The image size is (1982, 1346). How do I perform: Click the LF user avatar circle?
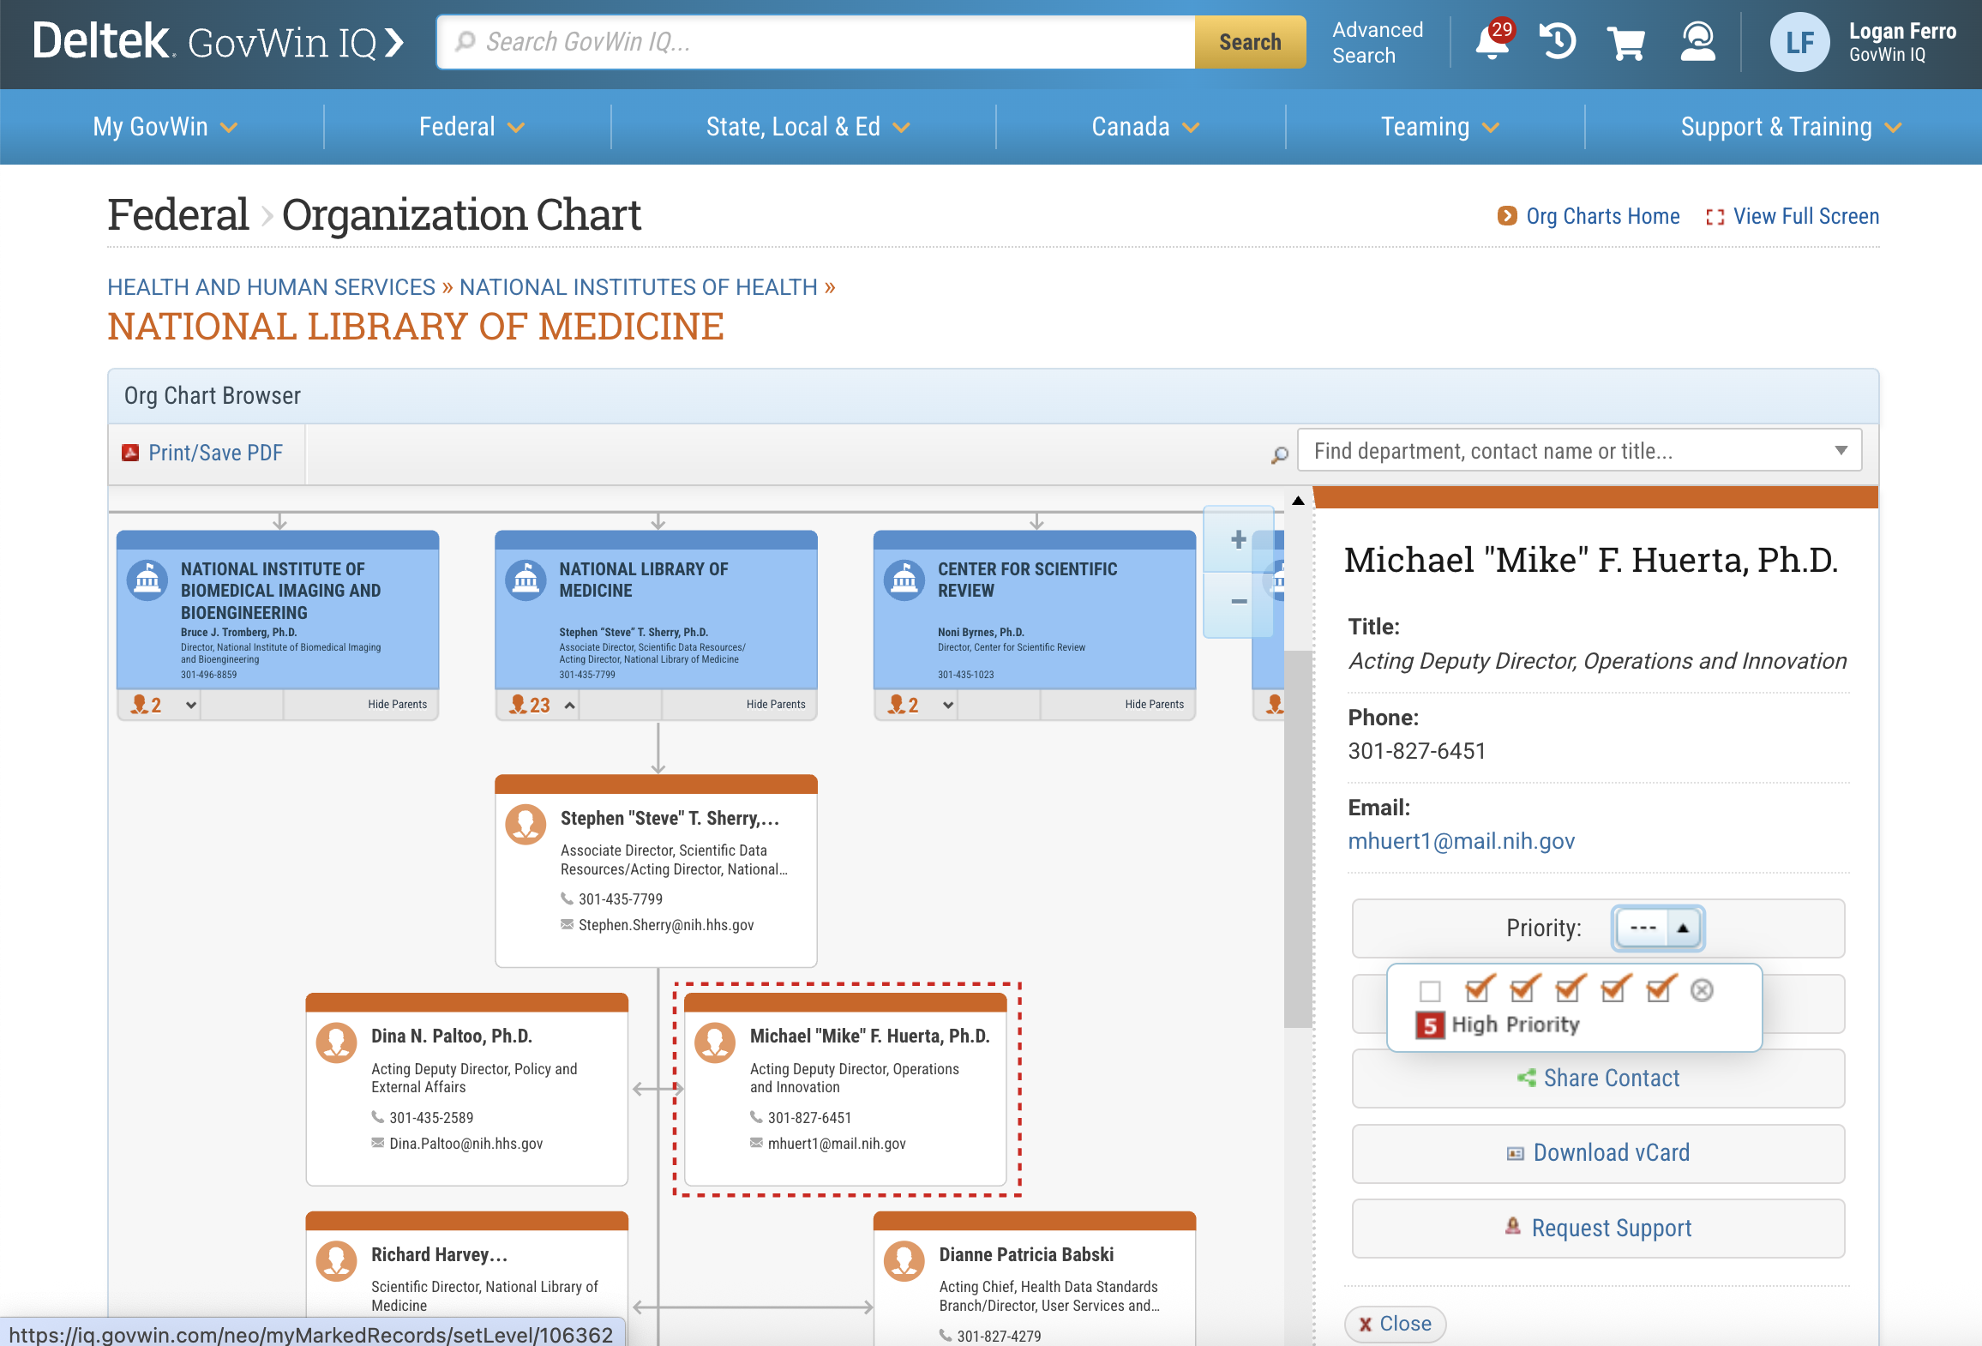1799,42
